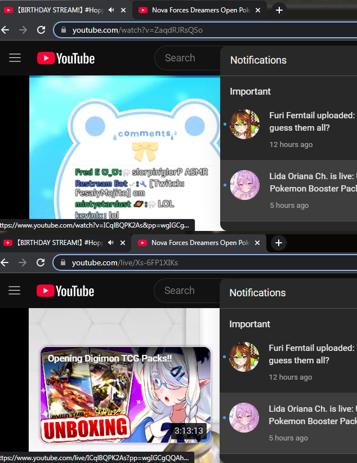Switch to Nova Forces Dreamers tab in top window
This screenshot has width=357, height=463.
coord(199,10)
